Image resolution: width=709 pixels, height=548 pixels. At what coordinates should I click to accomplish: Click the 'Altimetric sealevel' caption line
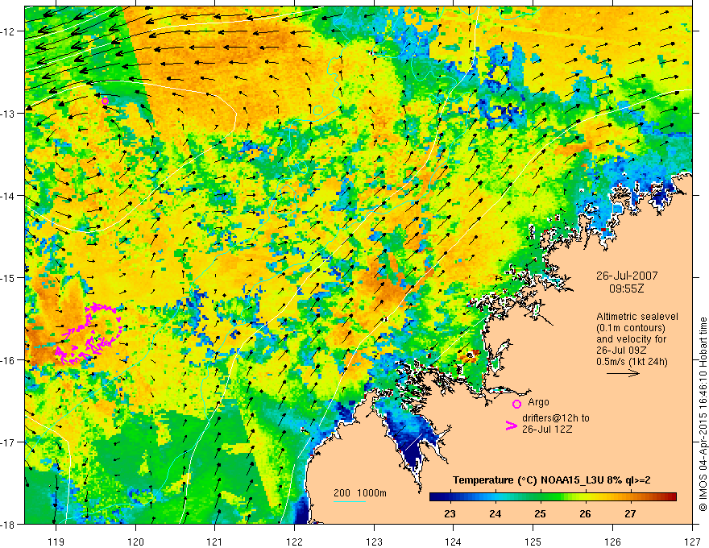click(x=637, y=317)
